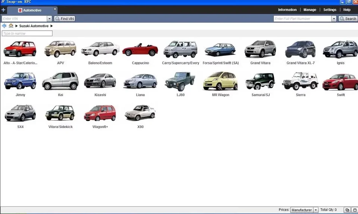Viewport: 358px width, 214px height.
Task: Click the overlapping windows icon in status bar
Action: point(347,210)
